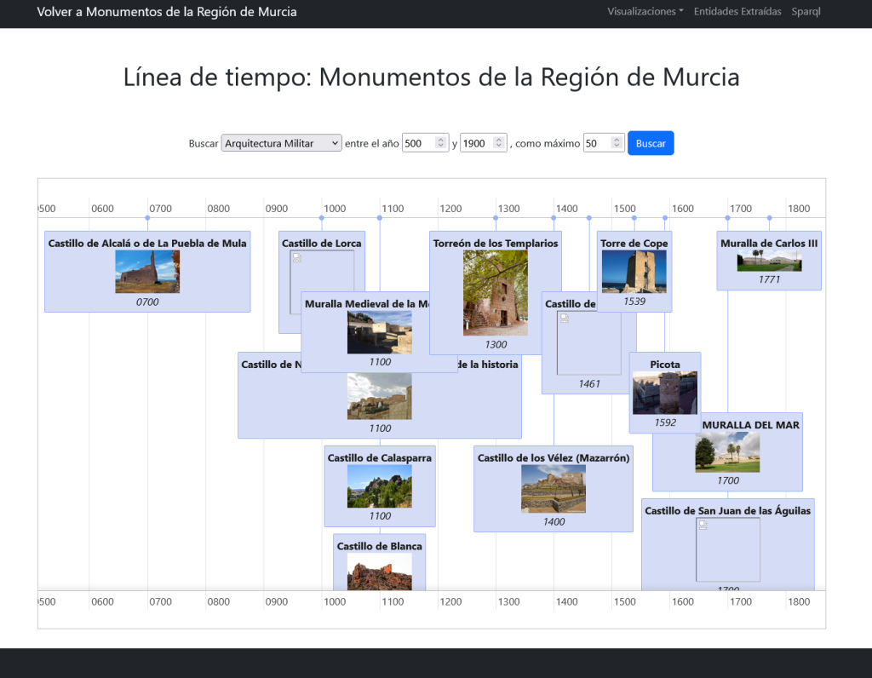Select the Muralla Medieval timeline item photo

click(379, 332)
